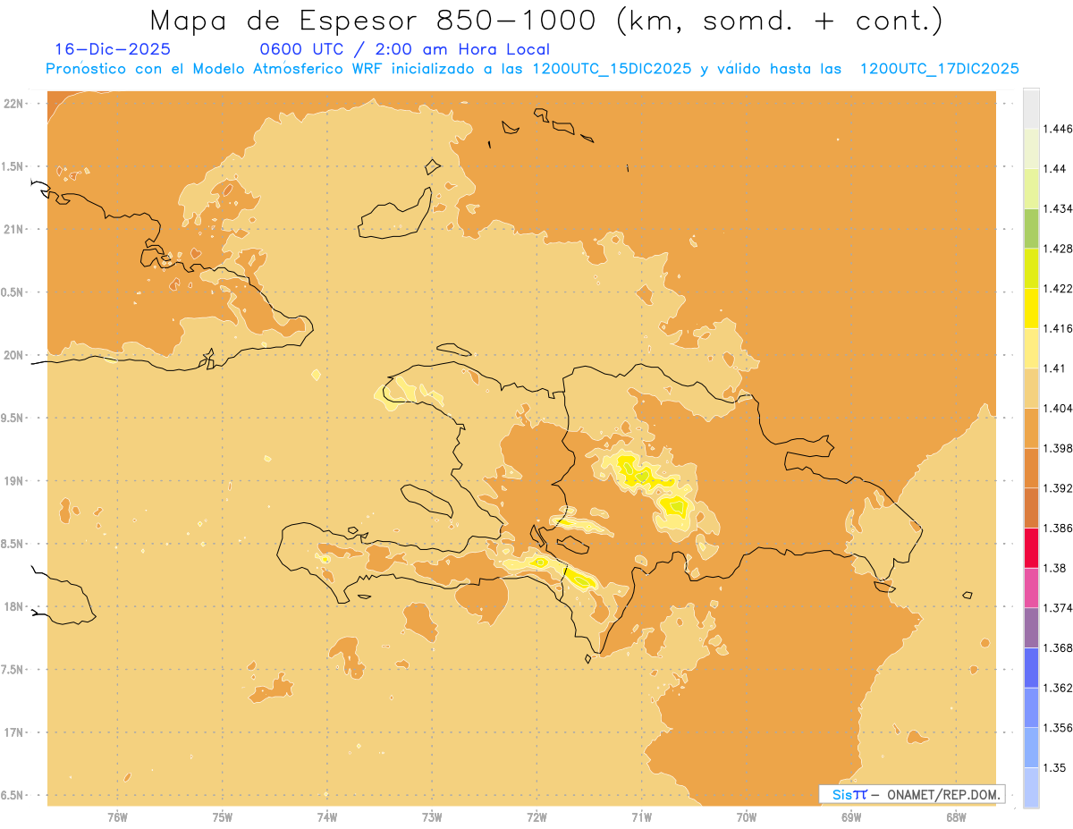This screenshot has width=1073, height=829.
Task: Pick the pink legend swatch between 1.374 and 1.38
Action: [1031, 588]
